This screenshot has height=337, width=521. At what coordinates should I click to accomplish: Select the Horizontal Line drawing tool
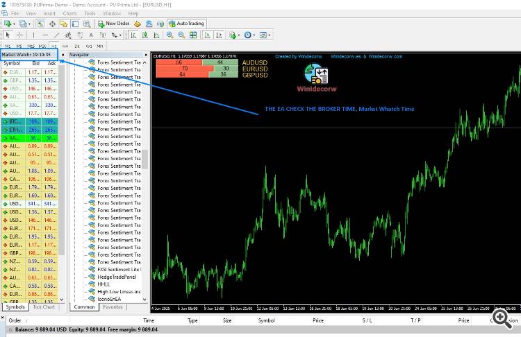click(46, 35)
